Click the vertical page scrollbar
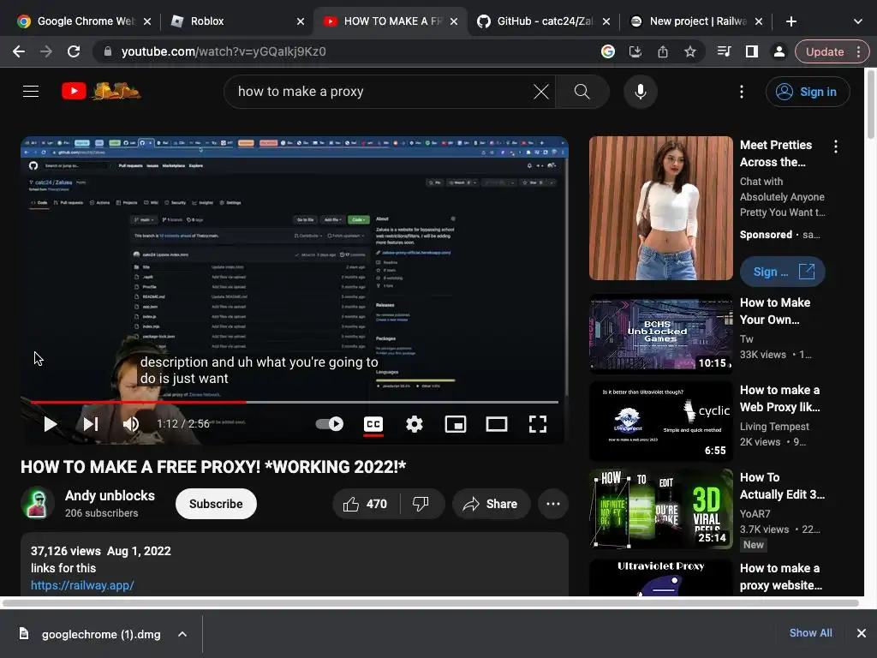This screenshot has height=658, width=877. [x=871, y=104]
